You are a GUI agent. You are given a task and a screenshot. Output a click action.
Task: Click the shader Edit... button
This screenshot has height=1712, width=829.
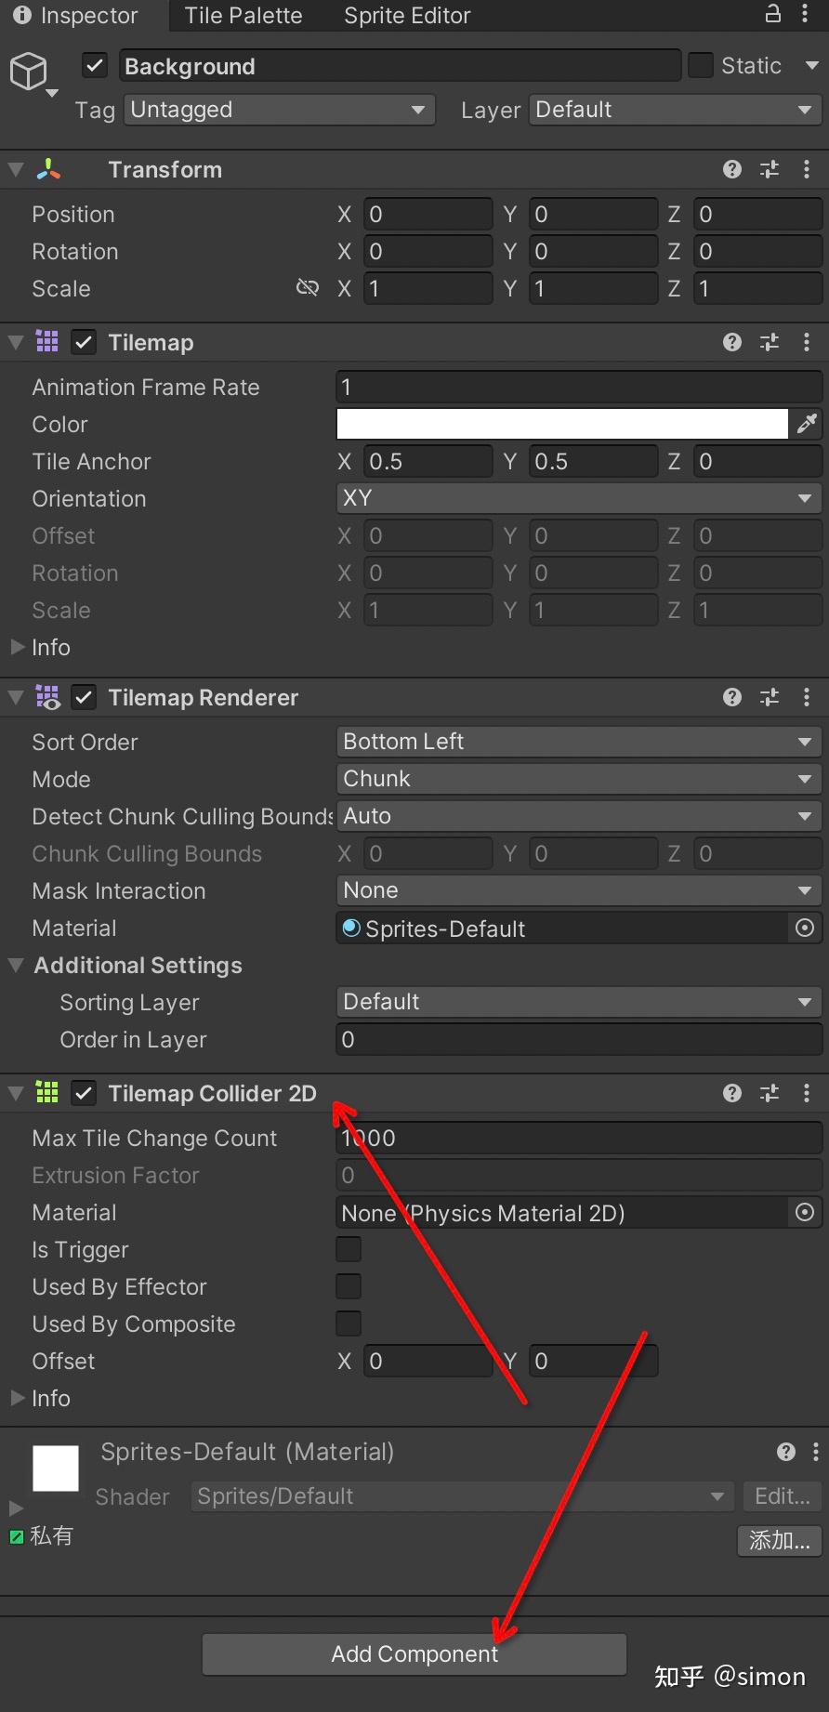pyautogui.click(x=782, y=1496)
